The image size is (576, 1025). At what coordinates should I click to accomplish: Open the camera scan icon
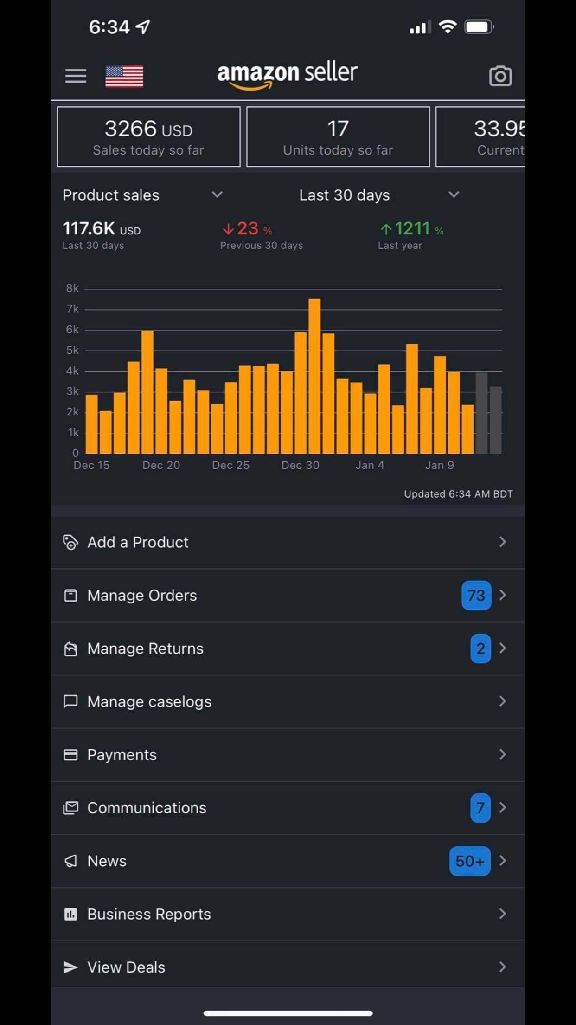500,76
